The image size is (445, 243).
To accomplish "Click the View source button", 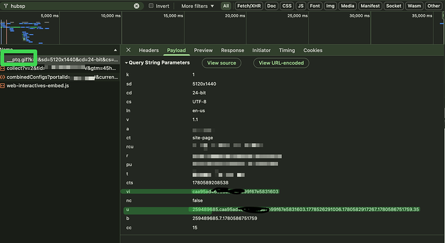I will click(x=221, y=63).
